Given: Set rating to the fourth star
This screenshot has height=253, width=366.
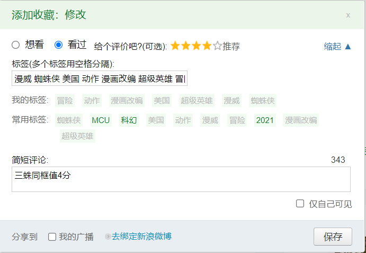Looking at the screenshot, I should point(207,46).
